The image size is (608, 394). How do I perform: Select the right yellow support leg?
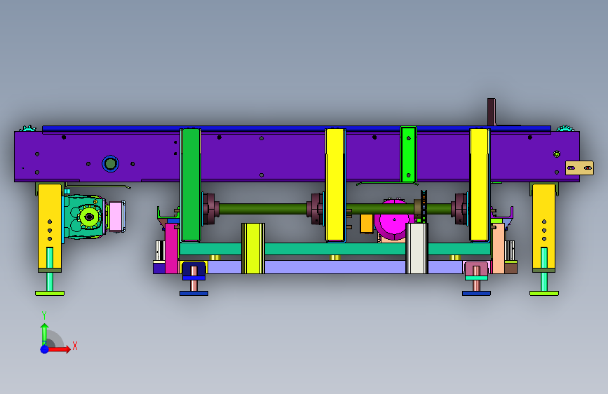point(543,228)
